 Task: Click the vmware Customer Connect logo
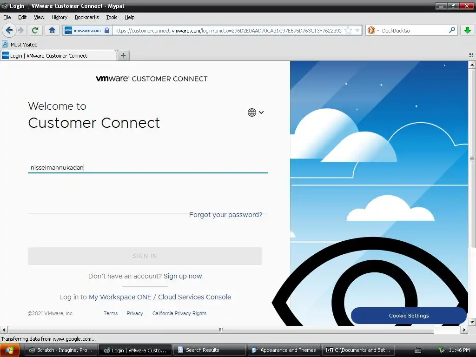[x=152, y=79]
